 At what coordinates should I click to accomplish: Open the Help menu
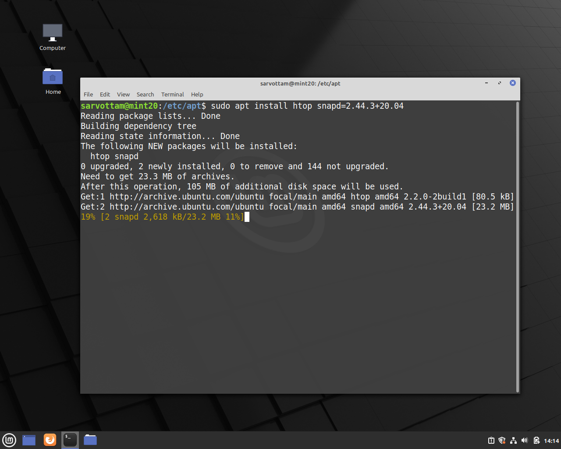[197, 94]
